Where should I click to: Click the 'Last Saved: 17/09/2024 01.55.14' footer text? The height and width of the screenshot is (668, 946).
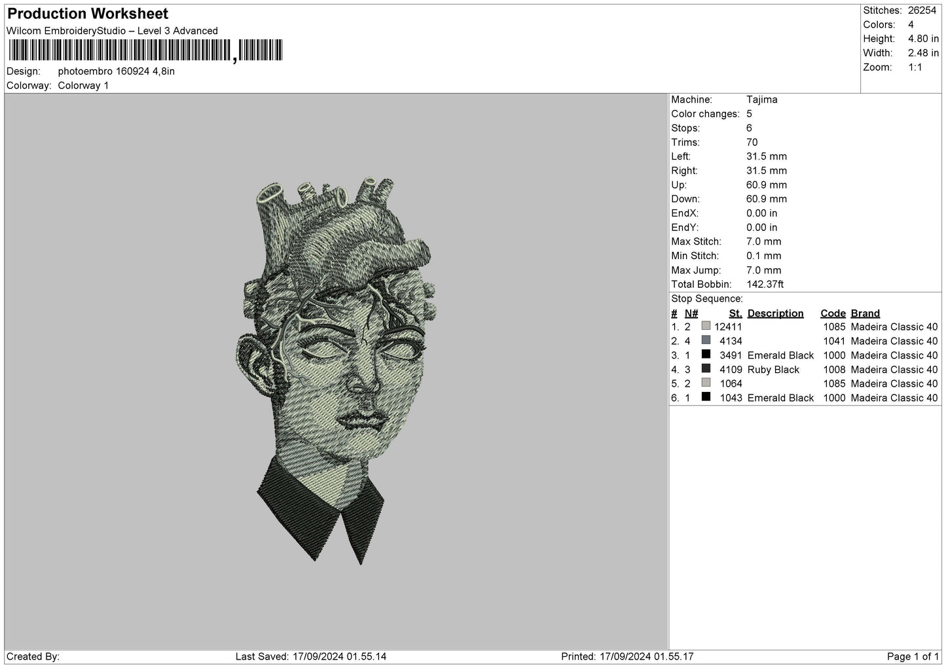click(311, 656)
